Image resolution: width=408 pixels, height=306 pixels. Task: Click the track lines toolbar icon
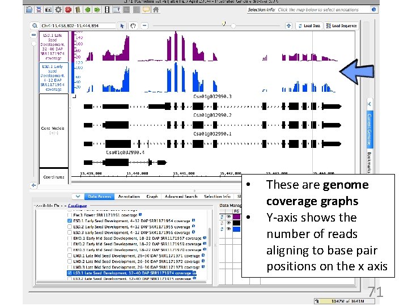[x=117, y=10]
